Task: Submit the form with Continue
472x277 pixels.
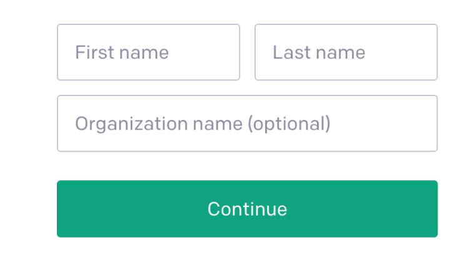Action: coord(247,209)
